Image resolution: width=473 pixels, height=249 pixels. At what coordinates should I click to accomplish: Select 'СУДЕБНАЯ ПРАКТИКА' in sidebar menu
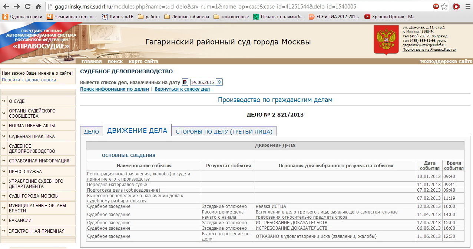(x=38, y=136)
